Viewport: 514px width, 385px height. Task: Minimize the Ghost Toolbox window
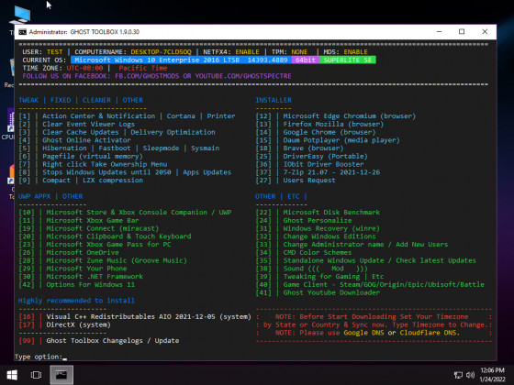(x=440, y=32)
